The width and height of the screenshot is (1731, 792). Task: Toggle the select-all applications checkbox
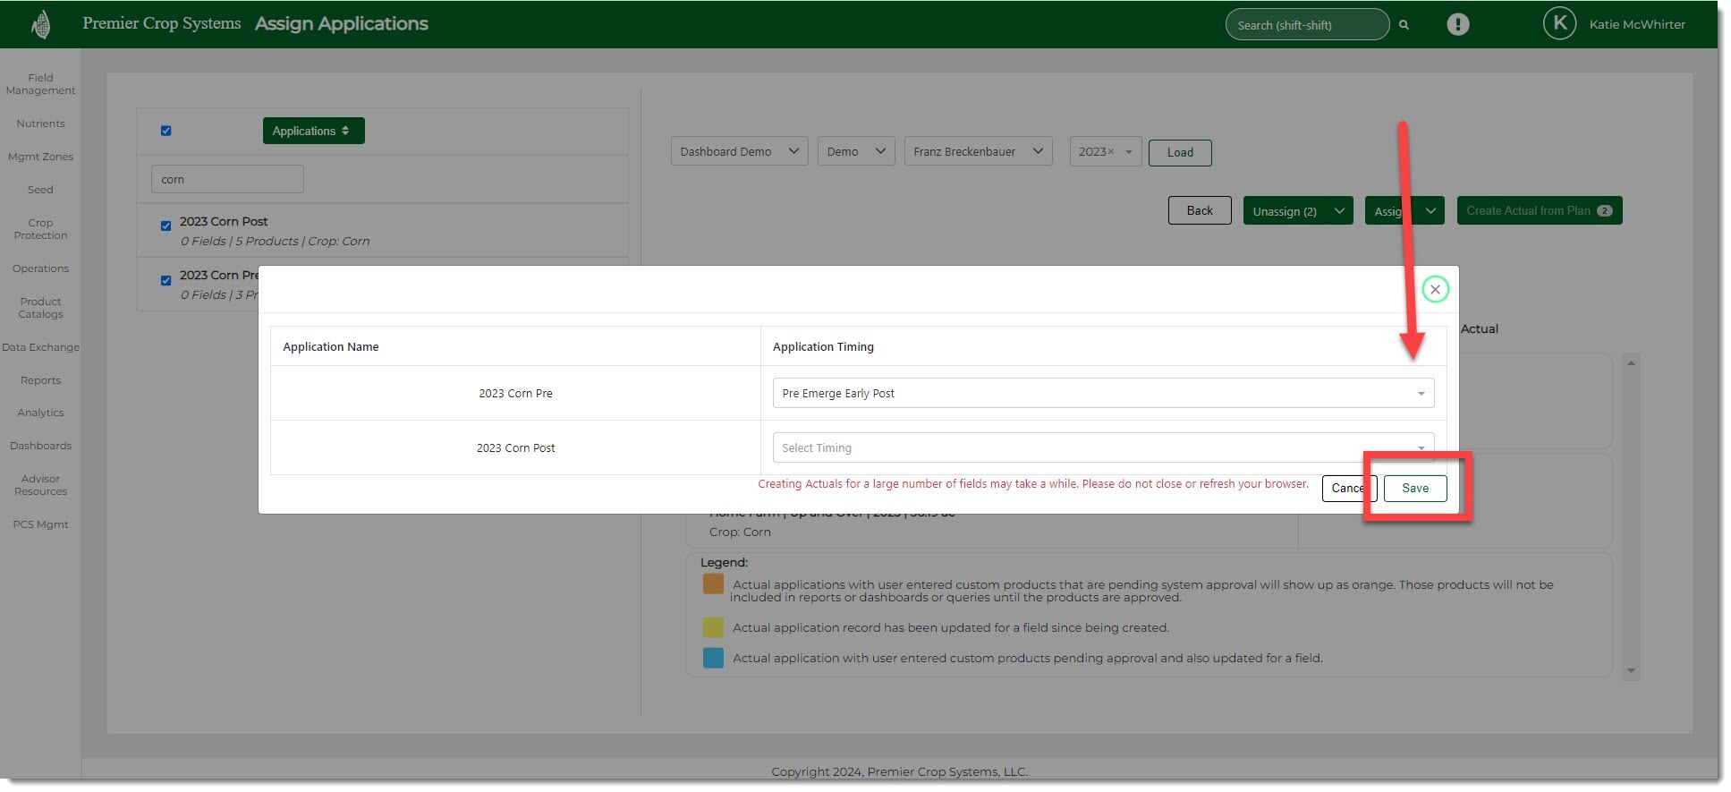[x=165, y=131]
